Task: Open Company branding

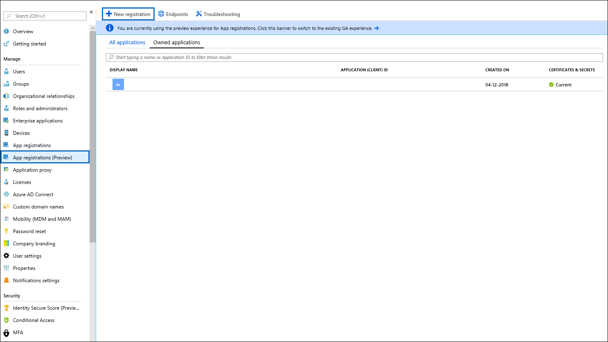Action: click(x=34, y=243)
